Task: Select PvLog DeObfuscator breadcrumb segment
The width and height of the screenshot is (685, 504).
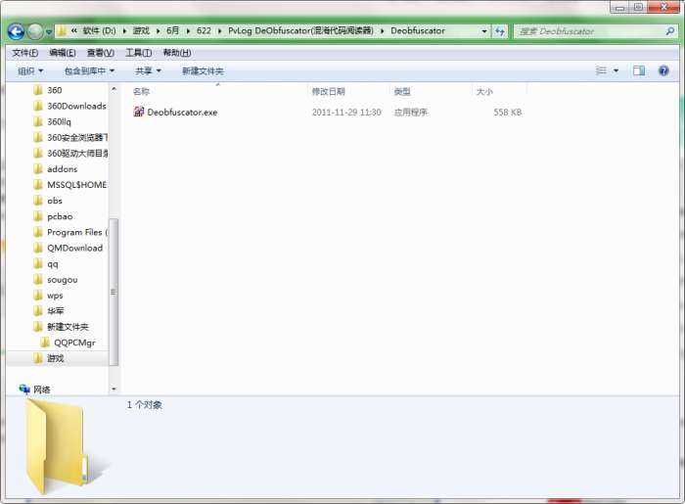Action: (x=300, y=31)
